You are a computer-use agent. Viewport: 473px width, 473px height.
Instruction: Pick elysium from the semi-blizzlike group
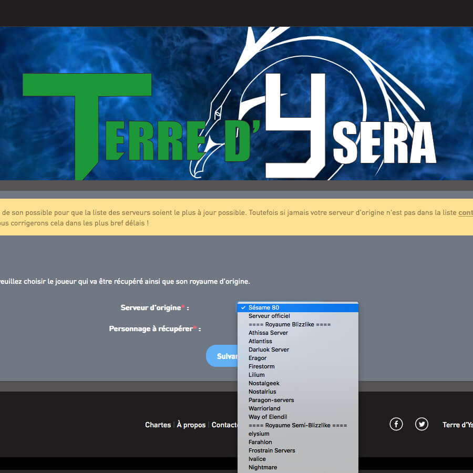298,434
